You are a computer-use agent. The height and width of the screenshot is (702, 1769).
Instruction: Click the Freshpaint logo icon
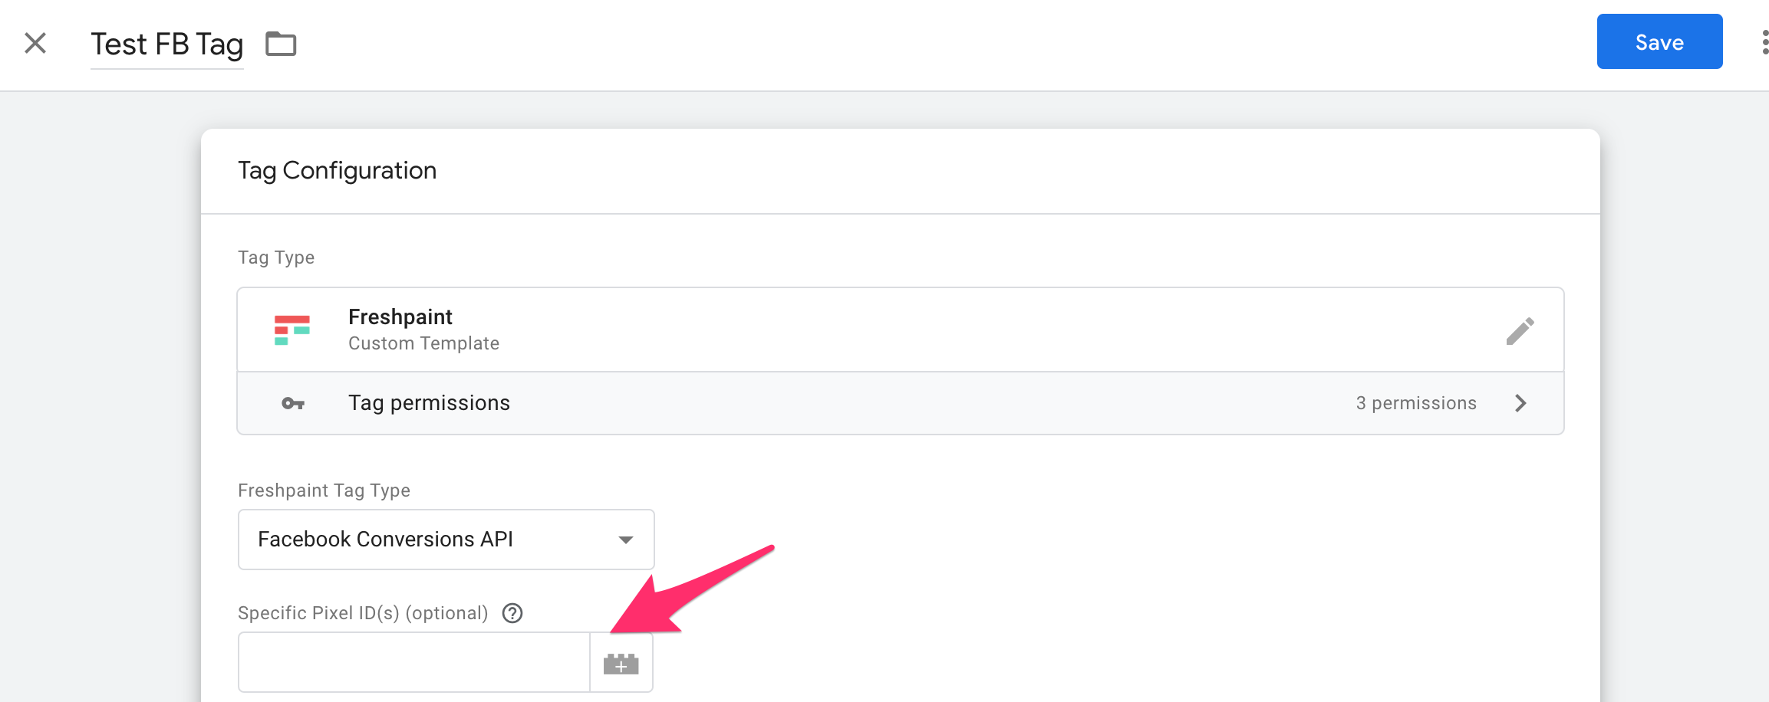(292, 330)
